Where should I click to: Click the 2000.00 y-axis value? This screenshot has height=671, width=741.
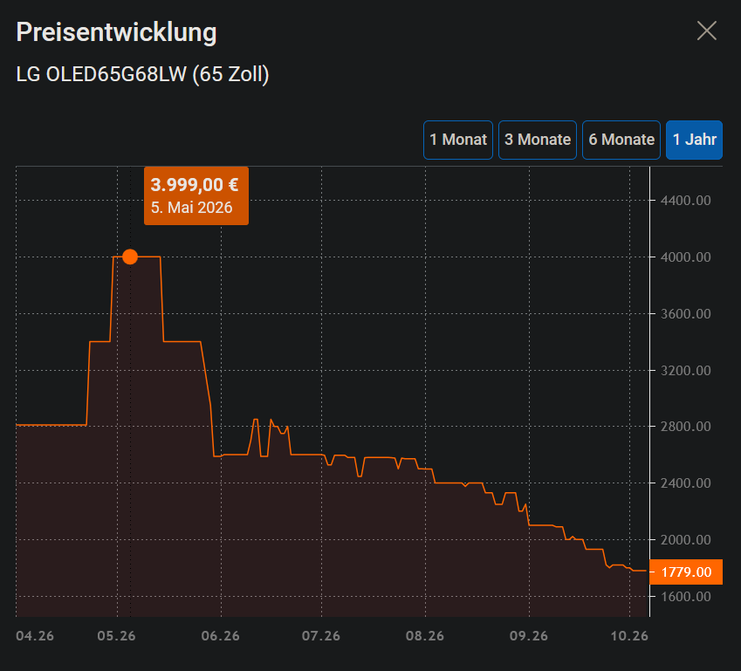pos(686,539)
